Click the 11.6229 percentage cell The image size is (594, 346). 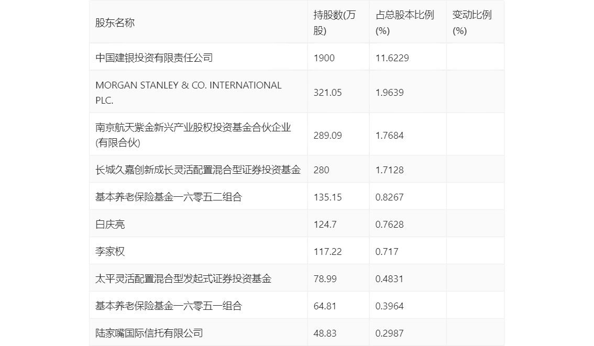click(x=392, y=58)
